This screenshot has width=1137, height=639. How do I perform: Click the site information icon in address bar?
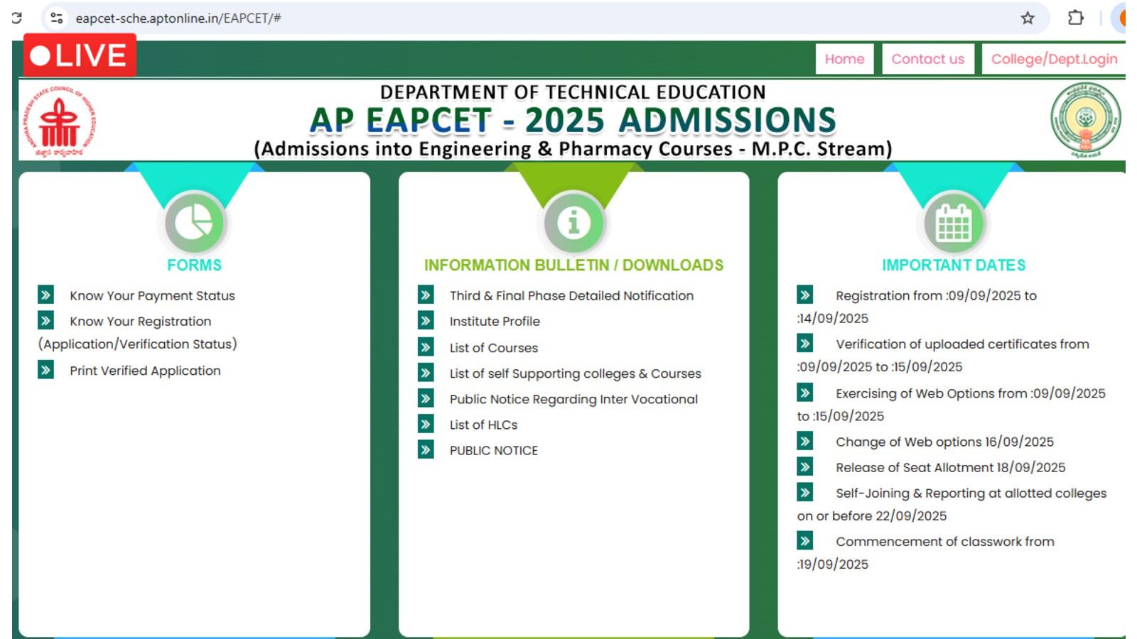(57, 18)
